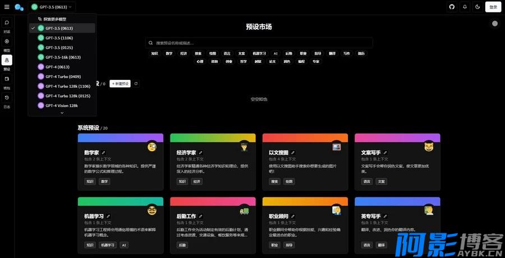Click the 预设市场 page title
The height and width of the screenshot is (258, 505).
[259, 27]
